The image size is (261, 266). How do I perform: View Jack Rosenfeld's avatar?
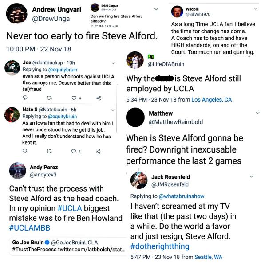click(x=139, y=180)
